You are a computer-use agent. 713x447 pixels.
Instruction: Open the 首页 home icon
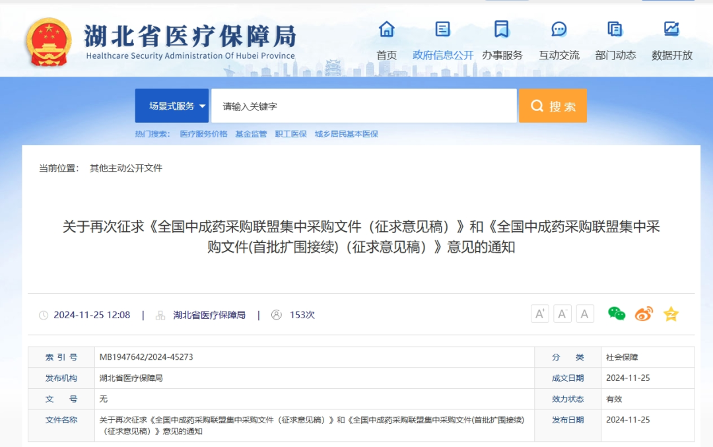[x=387, y=30]
